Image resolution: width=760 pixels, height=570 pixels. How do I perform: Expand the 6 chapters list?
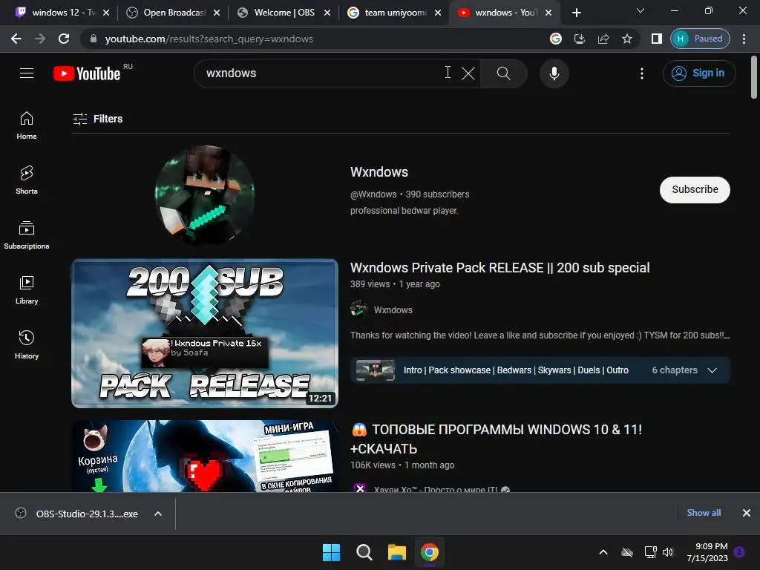[712, 370]
